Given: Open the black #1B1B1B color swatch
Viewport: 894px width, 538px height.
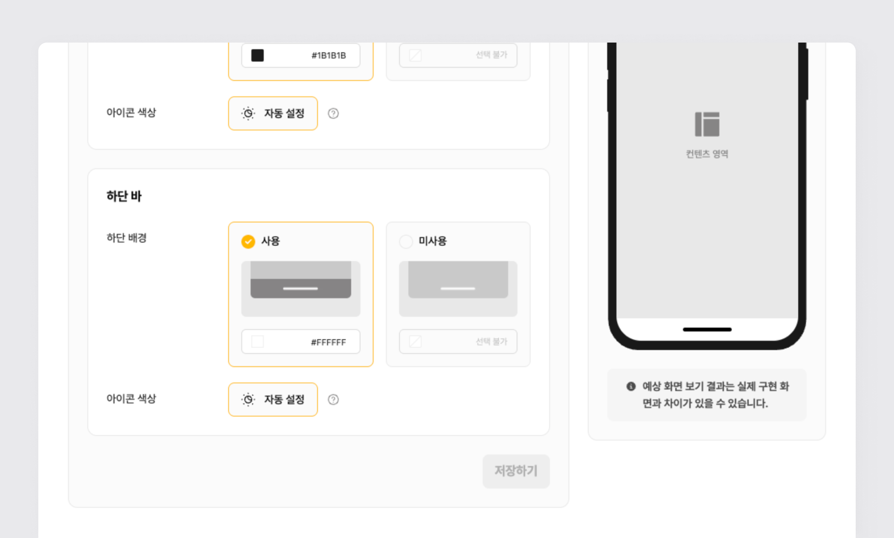Looking at the screenshot, I should (x=258, y=55).
